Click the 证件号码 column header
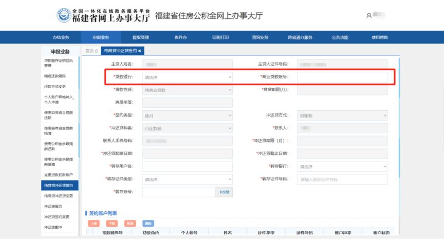Screen dimensions: 444x239 pyautogui.click(x=305, y=232)
